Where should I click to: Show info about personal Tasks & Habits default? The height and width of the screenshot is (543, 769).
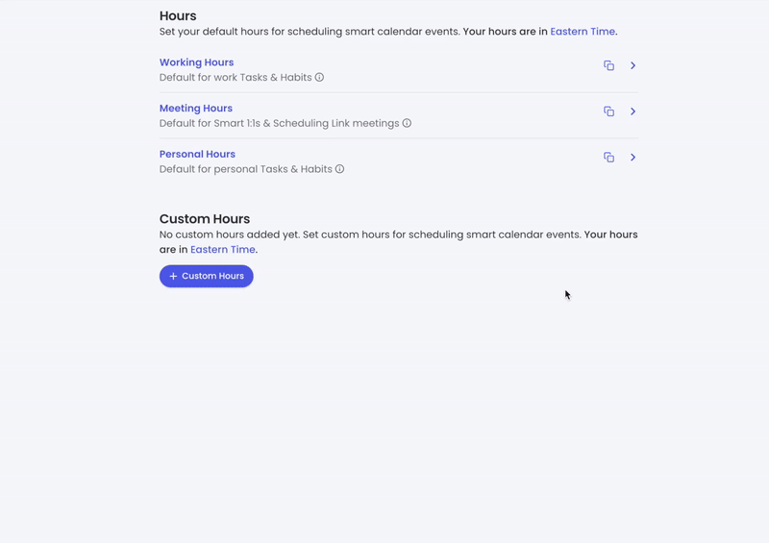tap(339, 169)
